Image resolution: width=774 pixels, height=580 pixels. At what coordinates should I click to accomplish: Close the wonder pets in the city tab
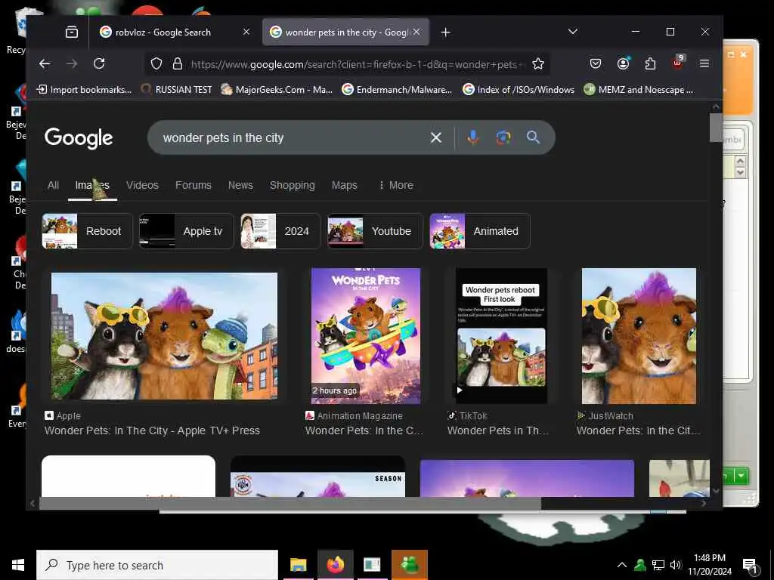[x=416, y=32]
